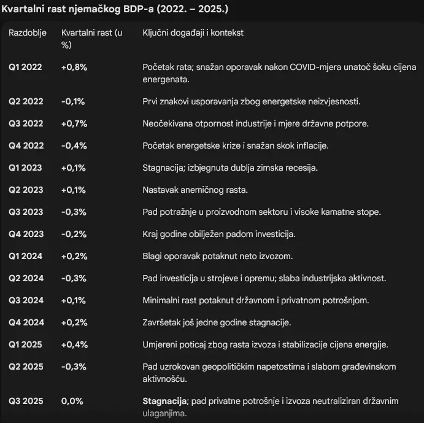Click the "Razdoblje" column header
Image resolution: width=424 pixels, height=423 pixels.
point(27,33)
